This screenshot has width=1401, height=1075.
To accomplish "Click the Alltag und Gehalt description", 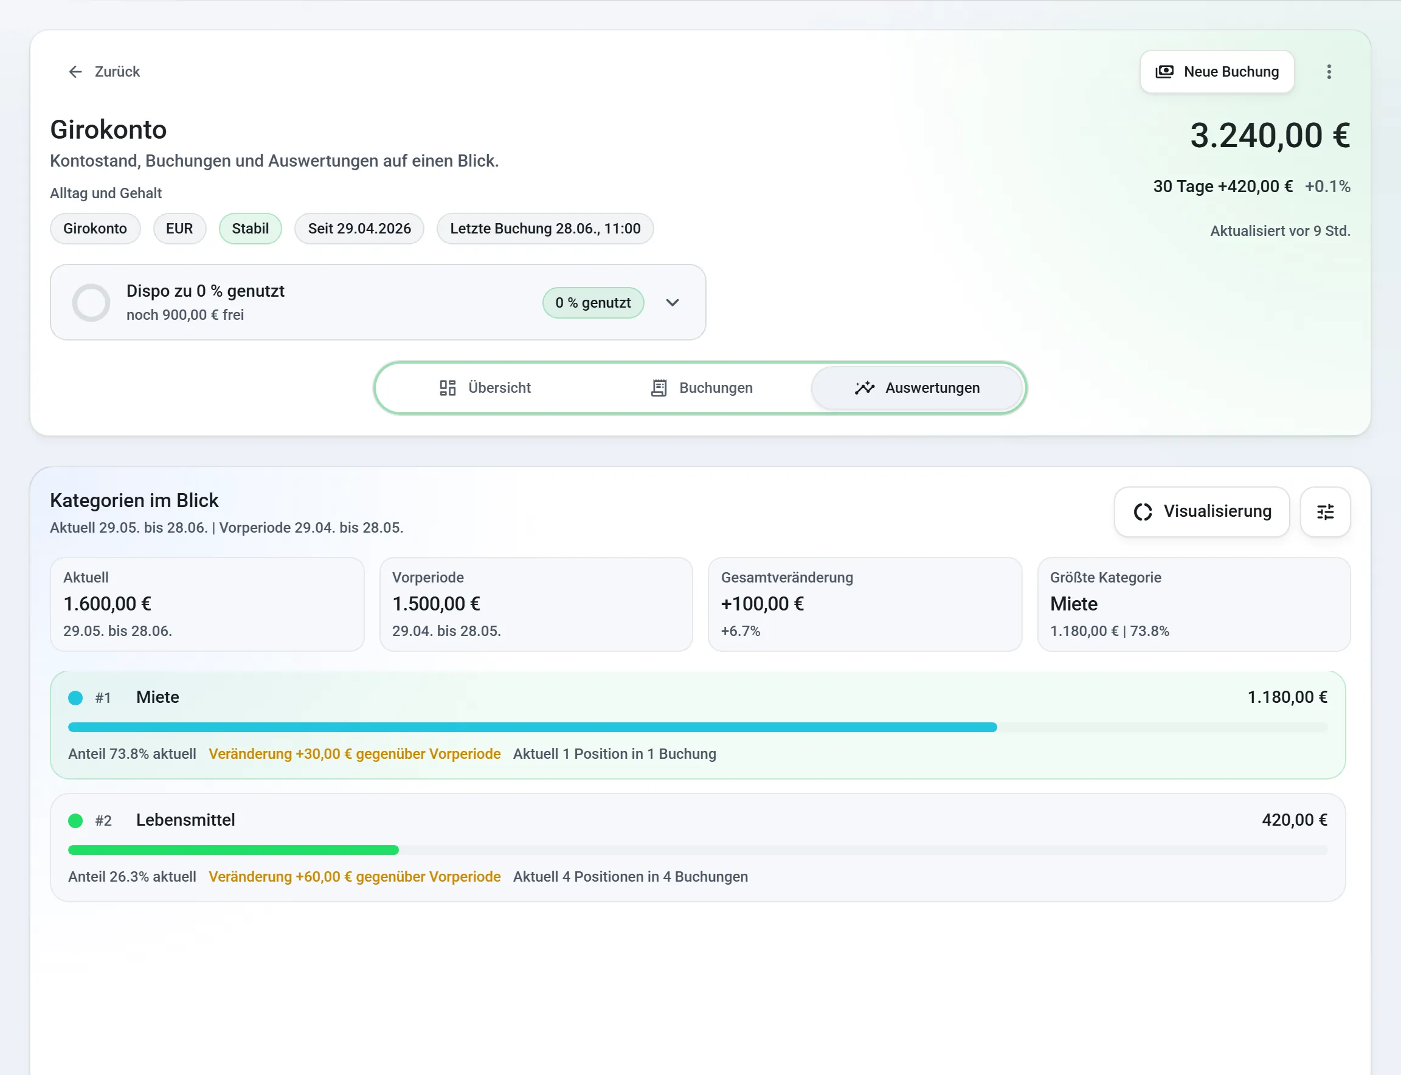I will pos(106,193).
